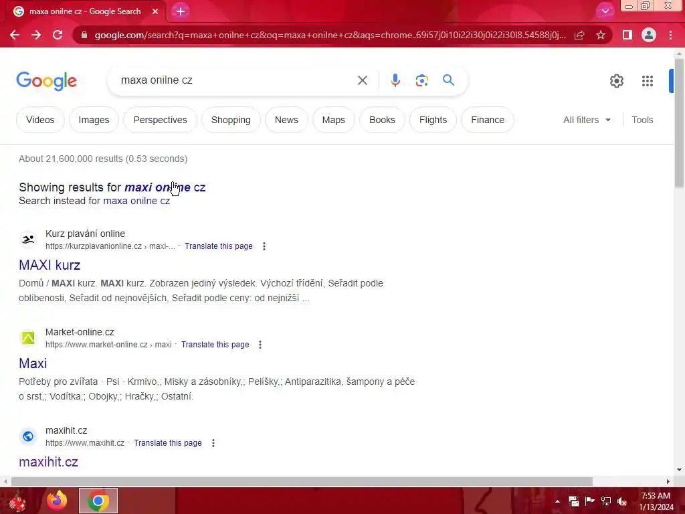The image size is (685, 514).
Task: Open a new tab with plus button
Action: click(x=181, y=11)
